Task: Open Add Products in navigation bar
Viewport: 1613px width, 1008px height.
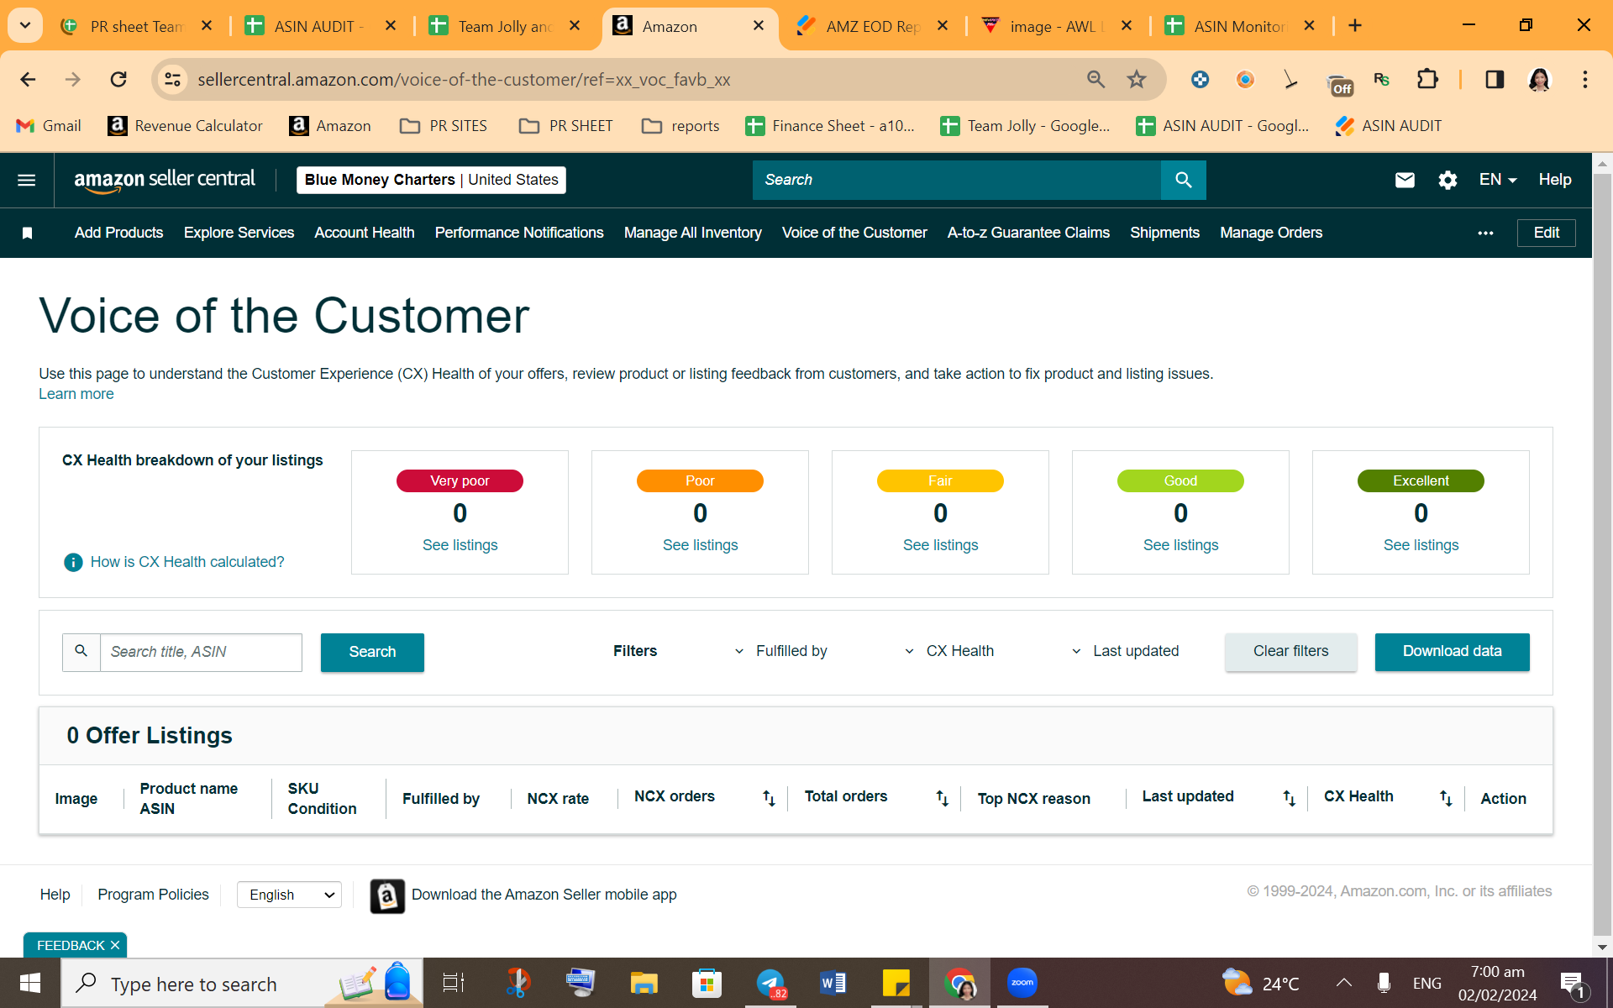Action: (118, 233)
